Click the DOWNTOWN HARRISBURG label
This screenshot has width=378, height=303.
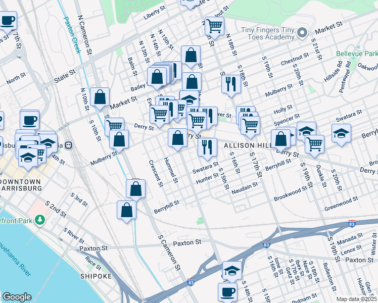coord(20,185)
